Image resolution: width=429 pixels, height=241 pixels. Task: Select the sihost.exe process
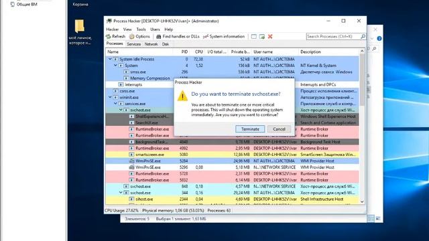point(233,199)
